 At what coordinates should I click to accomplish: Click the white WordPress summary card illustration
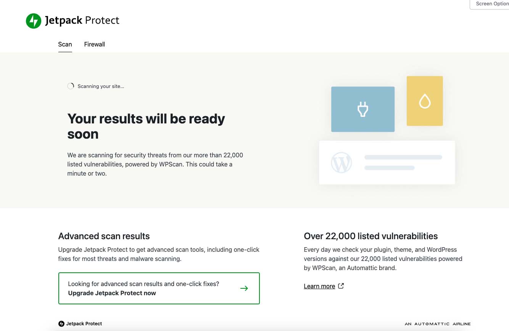coord(387,162)
